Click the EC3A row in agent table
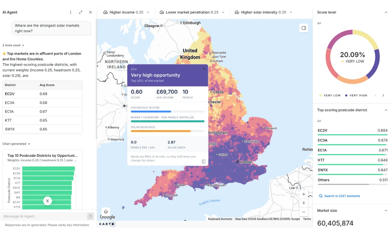The width and height of the screenshot is (392, 229). pyautogui.click(x=42, y=103)
